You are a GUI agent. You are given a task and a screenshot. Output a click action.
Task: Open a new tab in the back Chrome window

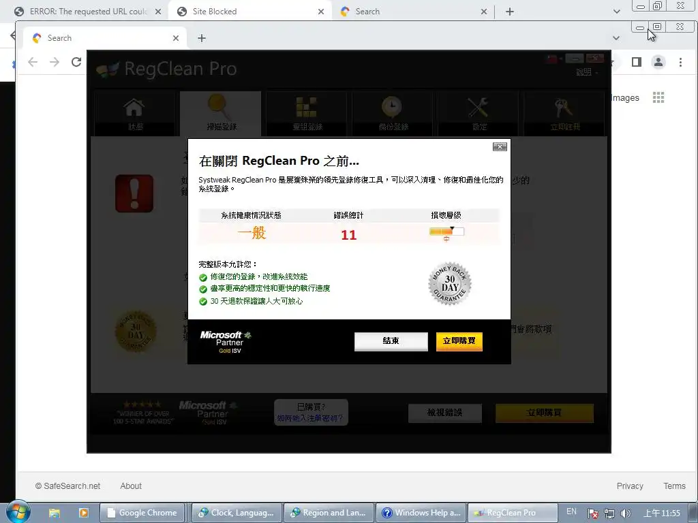(510, 12)
